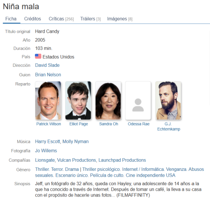
Task: Open the Críticas tab
Action: click(x=61, y=19)
